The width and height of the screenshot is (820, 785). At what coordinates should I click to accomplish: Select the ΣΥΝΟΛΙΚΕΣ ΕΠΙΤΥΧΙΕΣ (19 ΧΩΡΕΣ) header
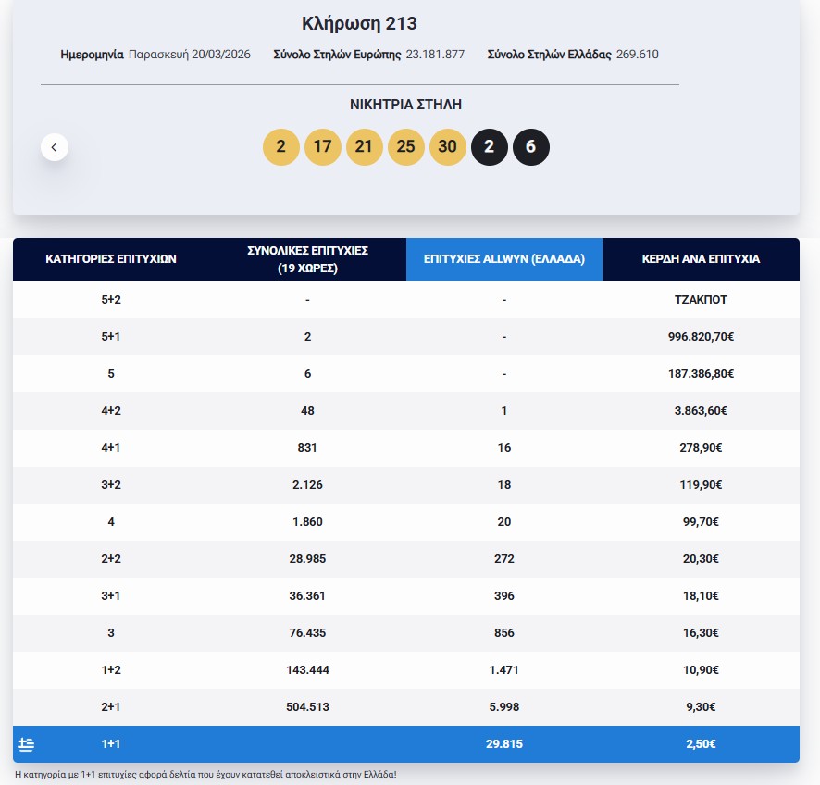point(307,259)
